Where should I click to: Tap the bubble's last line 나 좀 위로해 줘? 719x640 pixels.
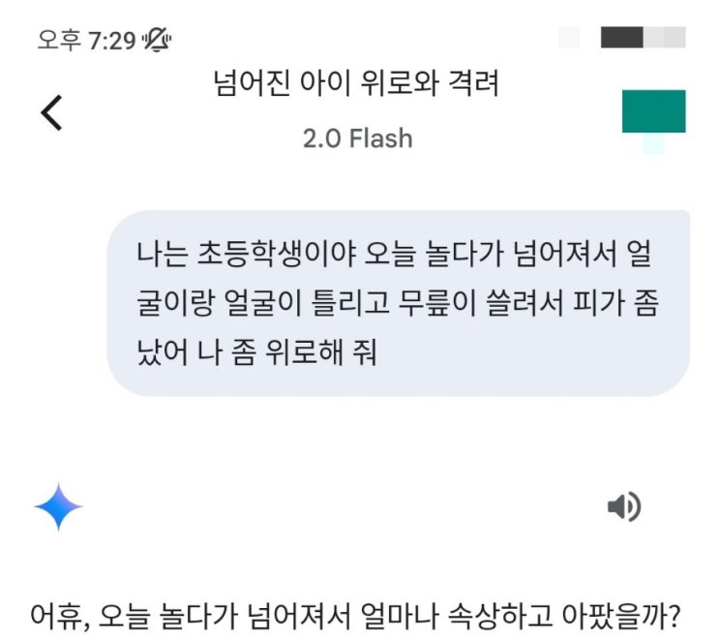(x=286, y=352)
